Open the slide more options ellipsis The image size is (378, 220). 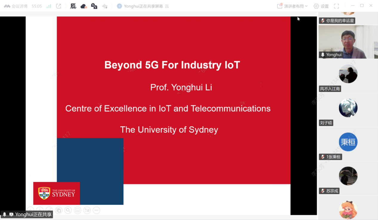(96, 210)
